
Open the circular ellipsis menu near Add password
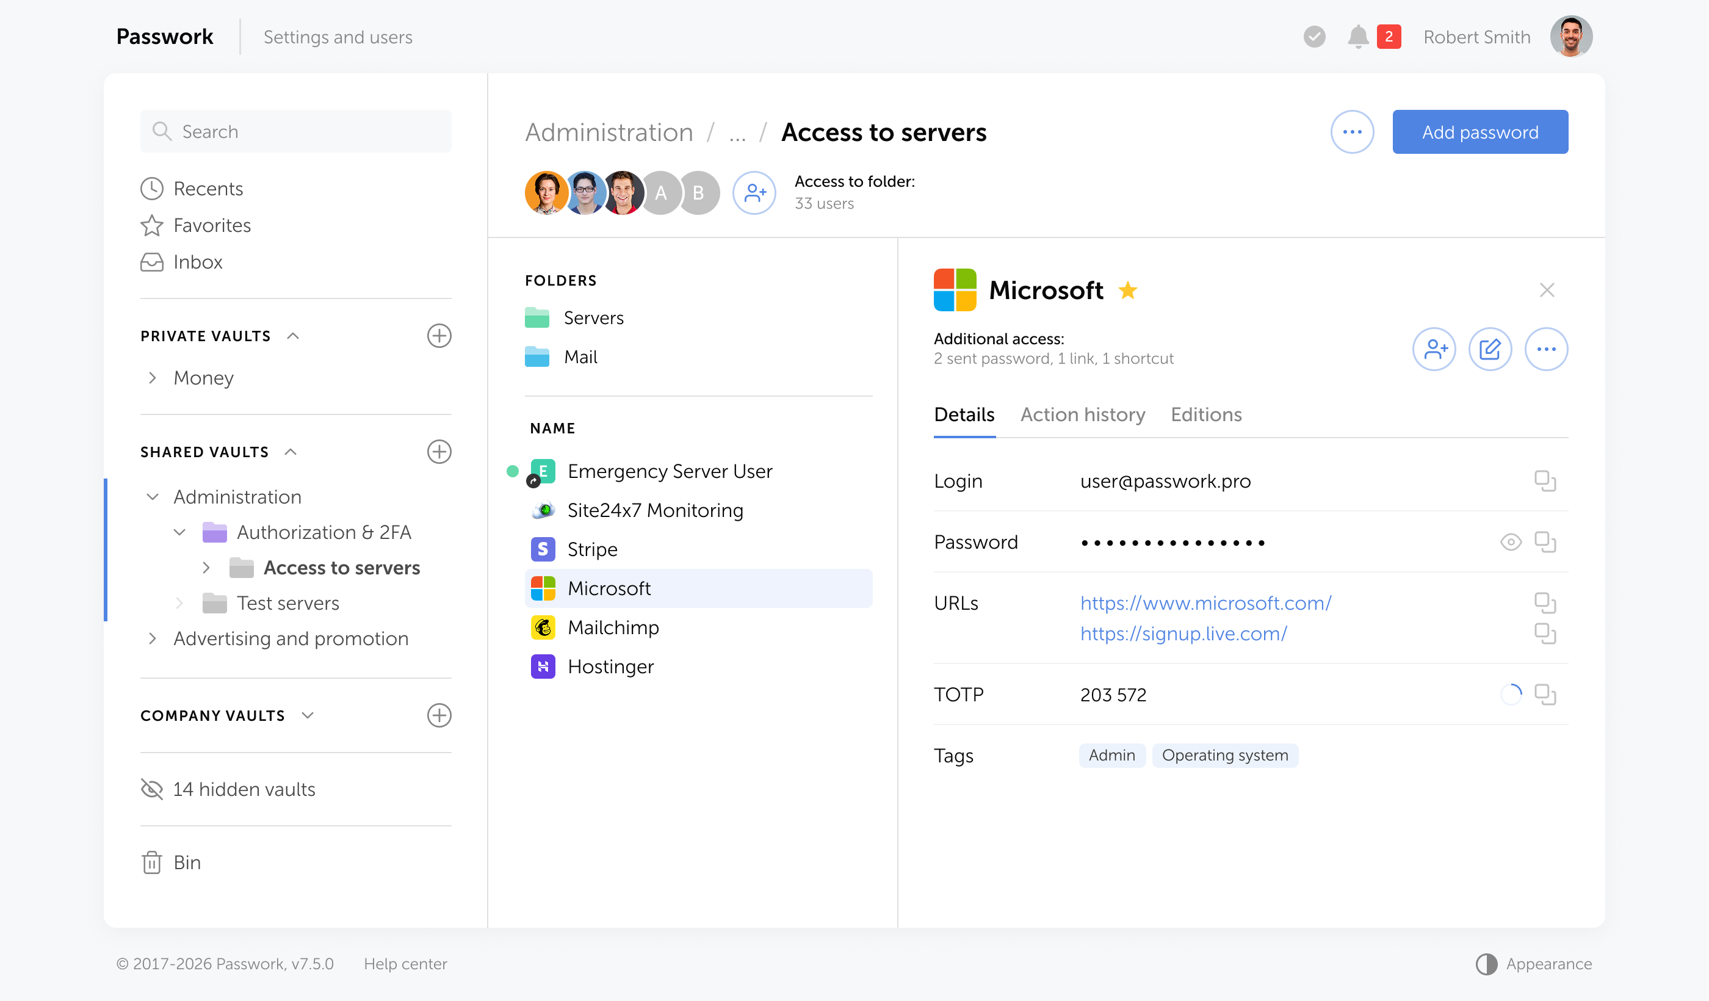coord(1351,132)
